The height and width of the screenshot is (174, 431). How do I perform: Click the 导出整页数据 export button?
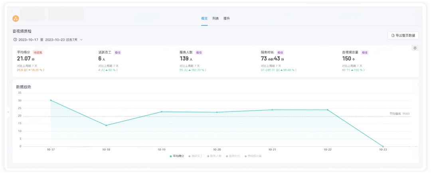pyautogui.click(x=403, y=36)
